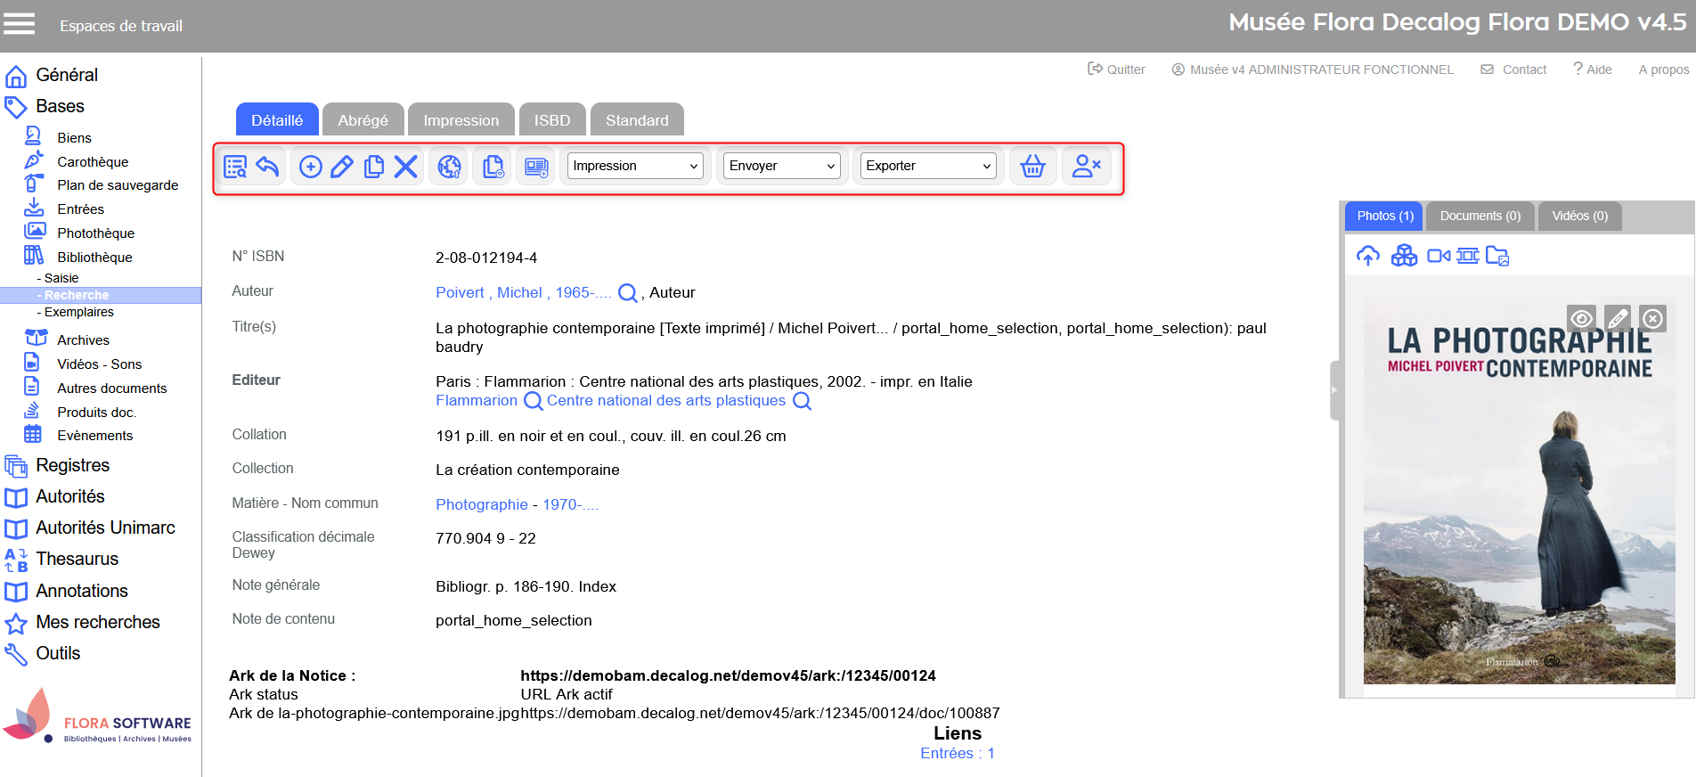Open the hamburger menu at top left
The image size is (1696, 777).
point(19,24)
